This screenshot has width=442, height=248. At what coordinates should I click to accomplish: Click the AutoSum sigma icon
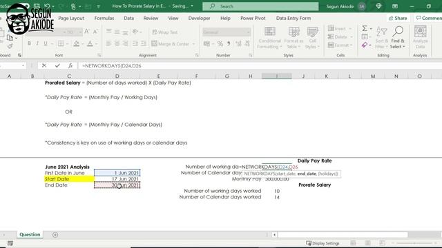[365, 28]
